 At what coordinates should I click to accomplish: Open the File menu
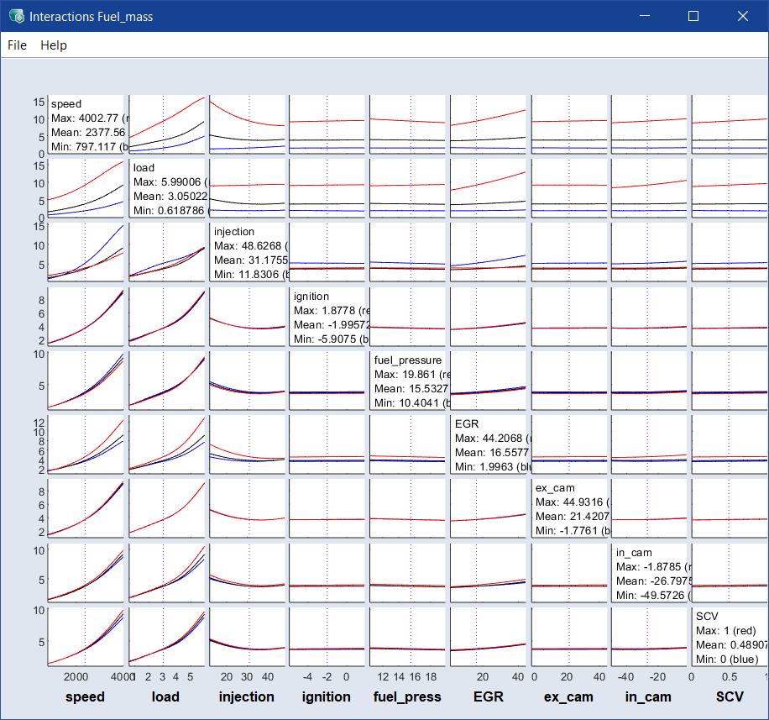coord(17,45)
